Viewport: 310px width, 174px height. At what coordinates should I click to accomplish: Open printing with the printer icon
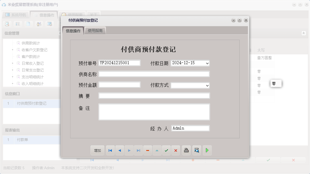pos(186,150)
